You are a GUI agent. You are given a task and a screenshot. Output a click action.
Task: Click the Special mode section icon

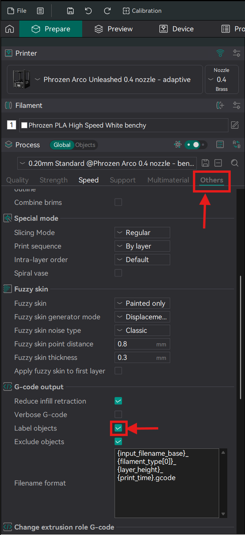(7, 218)
